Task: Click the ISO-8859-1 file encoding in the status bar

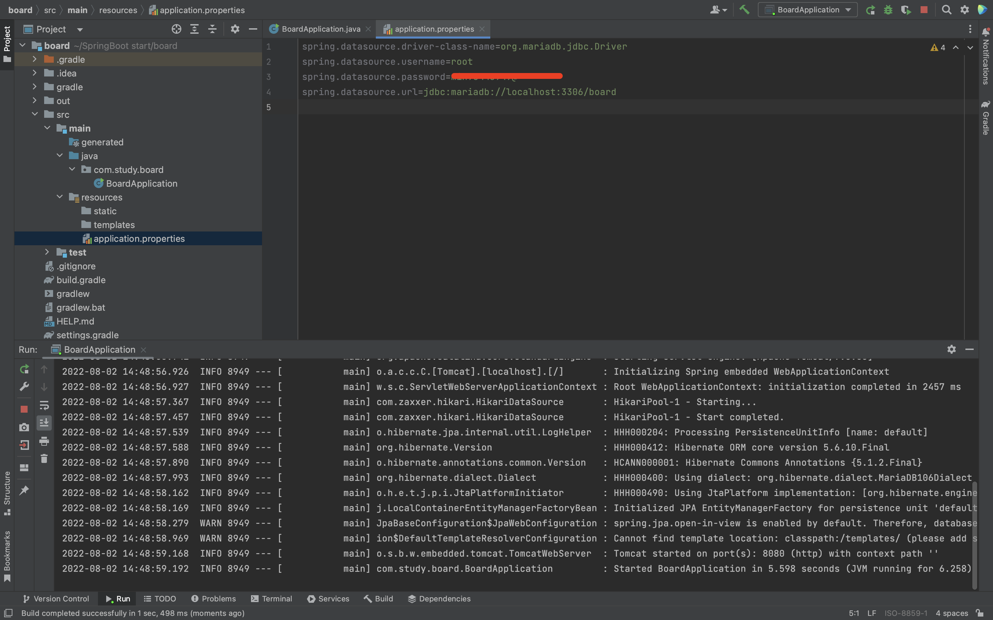Action: [x=906, y=613]
